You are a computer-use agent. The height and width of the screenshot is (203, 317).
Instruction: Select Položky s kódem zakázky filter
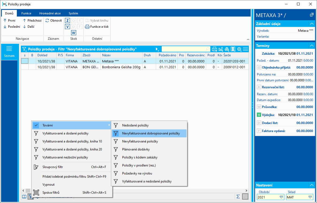pyautogui.click(x=149, y=157)
